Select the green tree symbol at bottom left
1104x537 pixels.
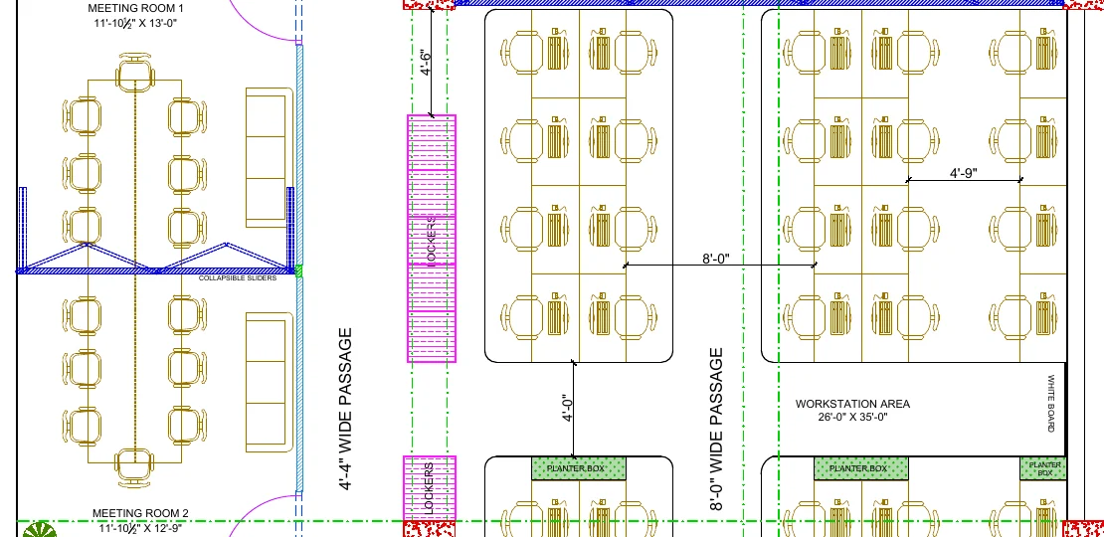pos(40,530)
